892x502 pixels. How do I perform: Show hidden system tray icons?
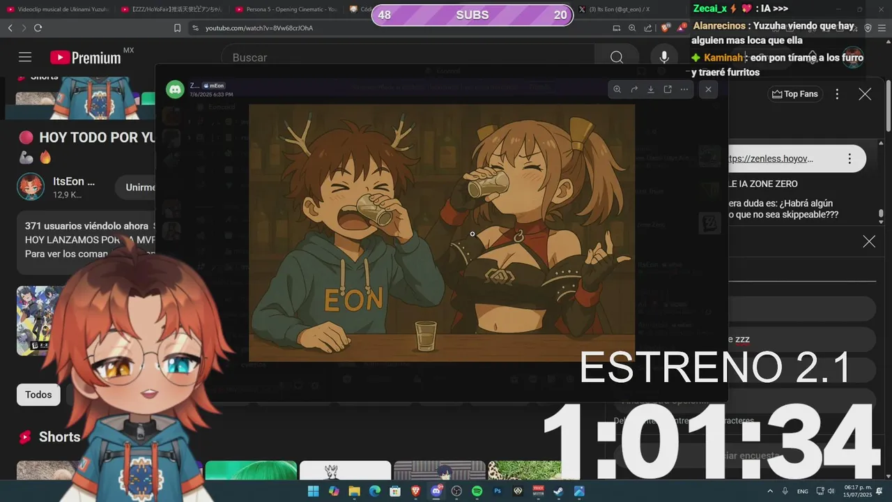point(770,491)
